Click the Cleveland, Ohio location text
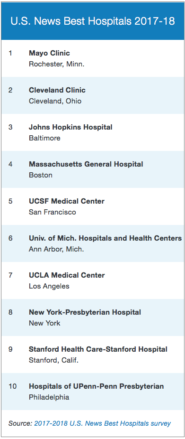The height and width of the screenshot is (439, 185). 55,101
